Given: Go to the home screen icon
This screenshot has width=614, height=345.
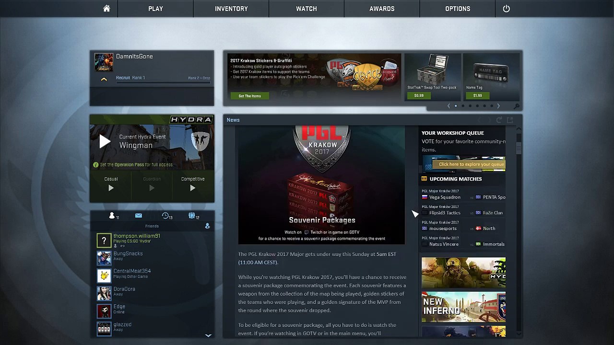Looking at the screenshot, I should tap(106, 9).
